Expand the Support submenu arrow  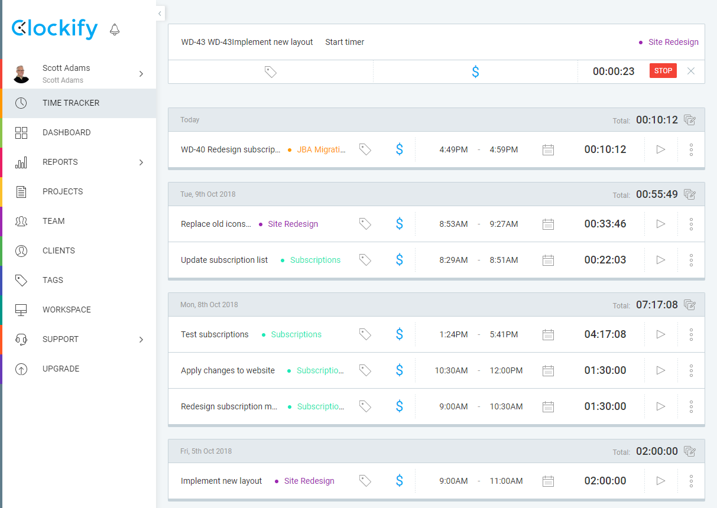[141, 340]
